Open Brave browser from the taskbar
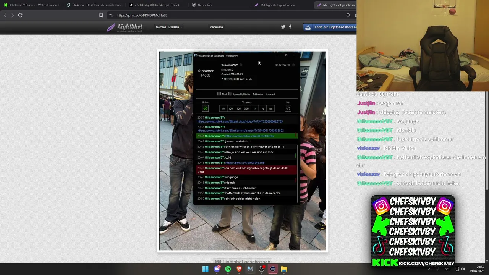This screenshot has height=275, width=489. (239, 269)
